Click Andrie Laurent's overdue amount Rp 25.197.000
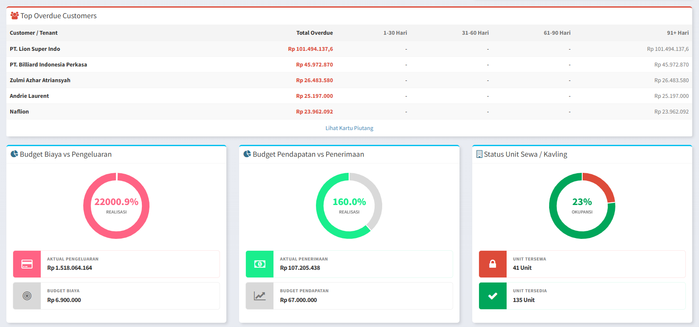Screen dimensions: 699x327 pos(314,96)
